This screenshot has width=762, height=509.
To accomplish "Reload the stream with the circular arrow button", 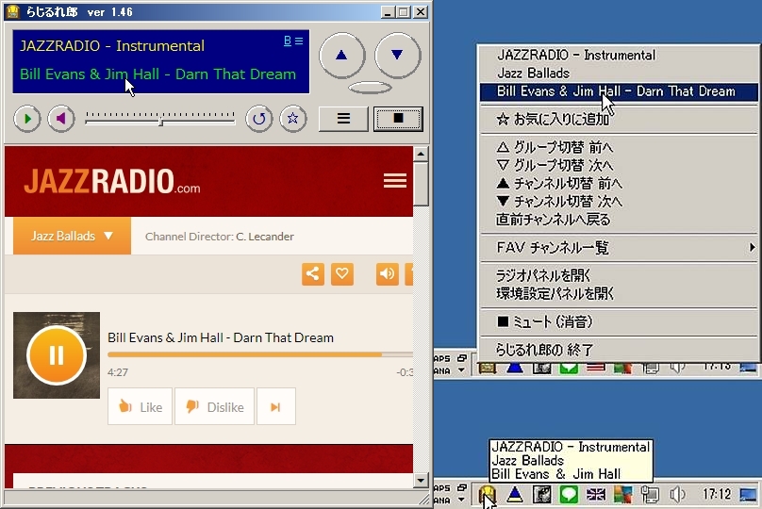I will 259,119.
